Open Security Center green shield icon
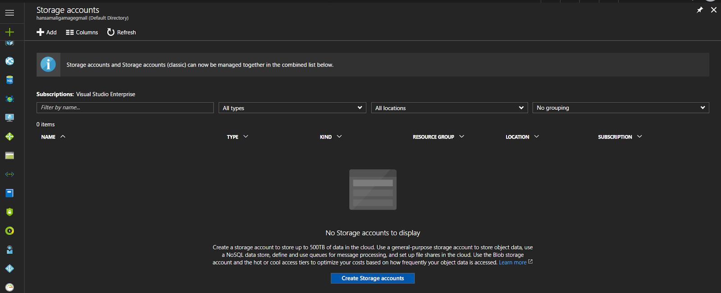 [x=9, y=212]
